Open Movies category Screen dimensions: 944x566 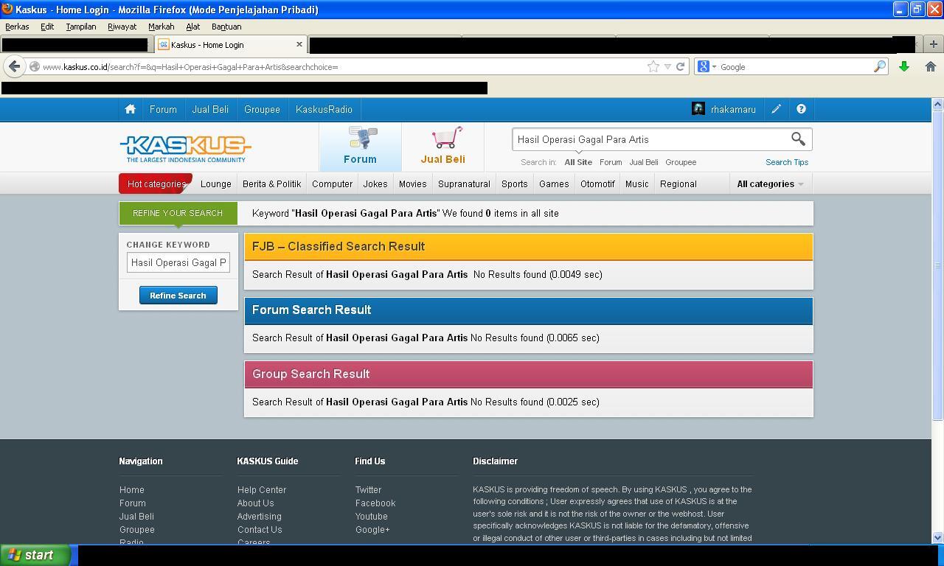click(412, 184)
